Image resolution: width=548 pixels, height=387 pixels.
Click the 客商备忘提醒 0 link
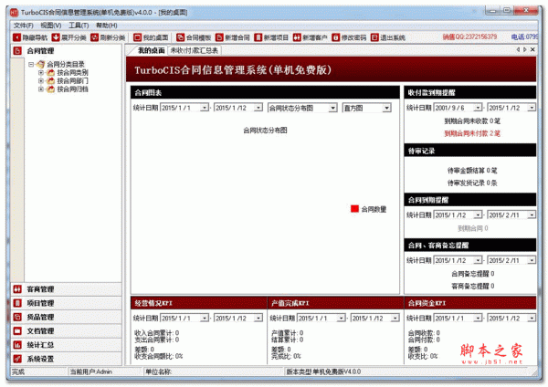(x=472, y=286)
